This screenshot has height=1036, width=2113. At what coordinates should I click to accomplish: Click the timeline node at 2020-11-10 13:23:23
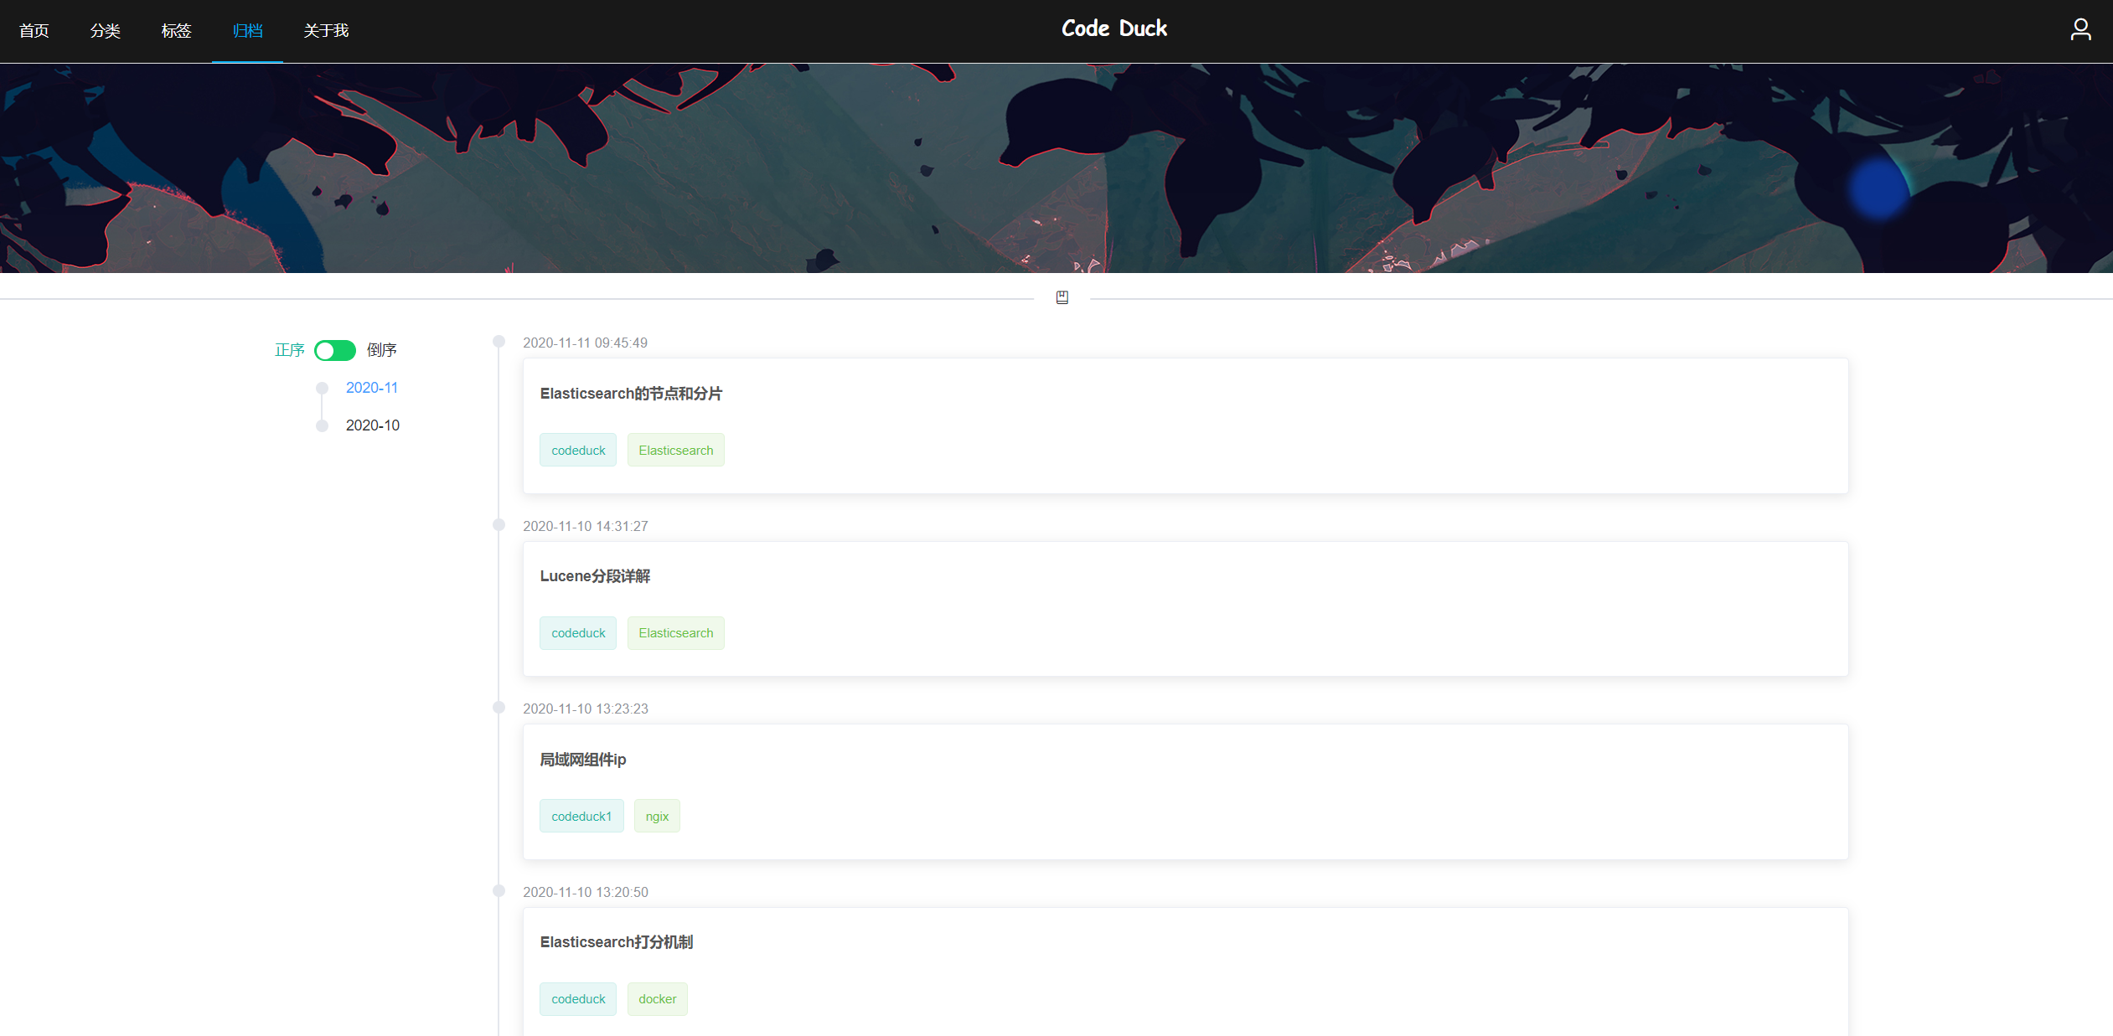pos(499,708)
